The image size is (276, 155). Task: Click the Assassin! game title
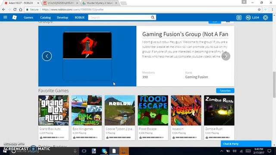click(x=178, y=129)
